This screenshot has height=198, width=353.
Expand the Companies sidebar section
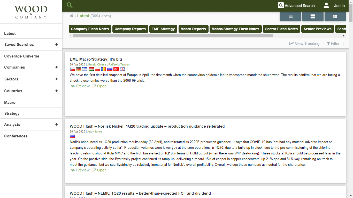[x=57, y=67]
